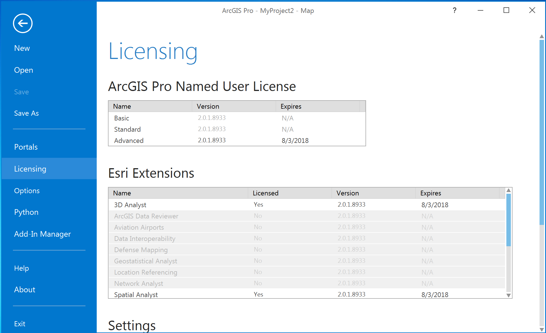This screenshot has width=546, height=333.
Task: Open the help question mark icon
Action: (x=454, y=10)
